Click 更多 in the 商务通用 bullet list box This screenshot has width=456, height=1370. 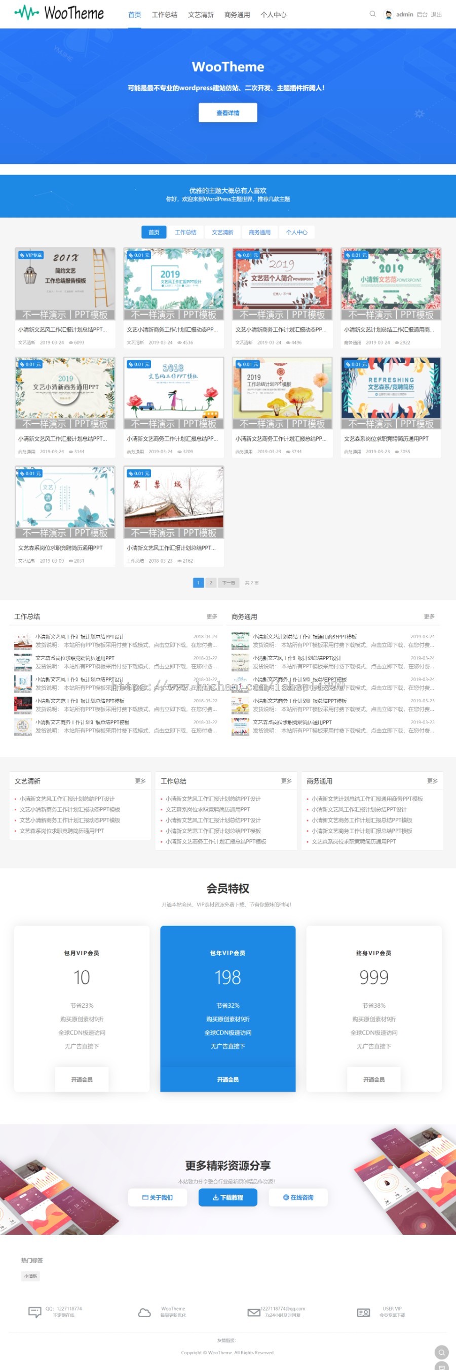click(x=433, y=781)
